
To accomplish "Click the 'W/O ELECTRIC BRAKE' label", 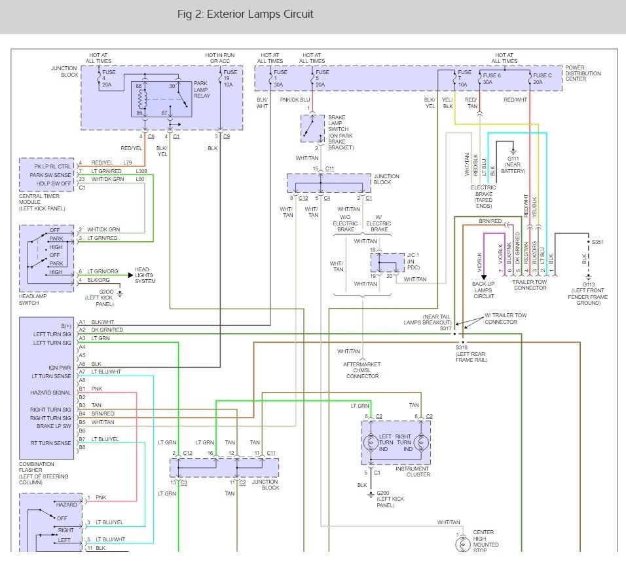I will [x=345, y=223].
